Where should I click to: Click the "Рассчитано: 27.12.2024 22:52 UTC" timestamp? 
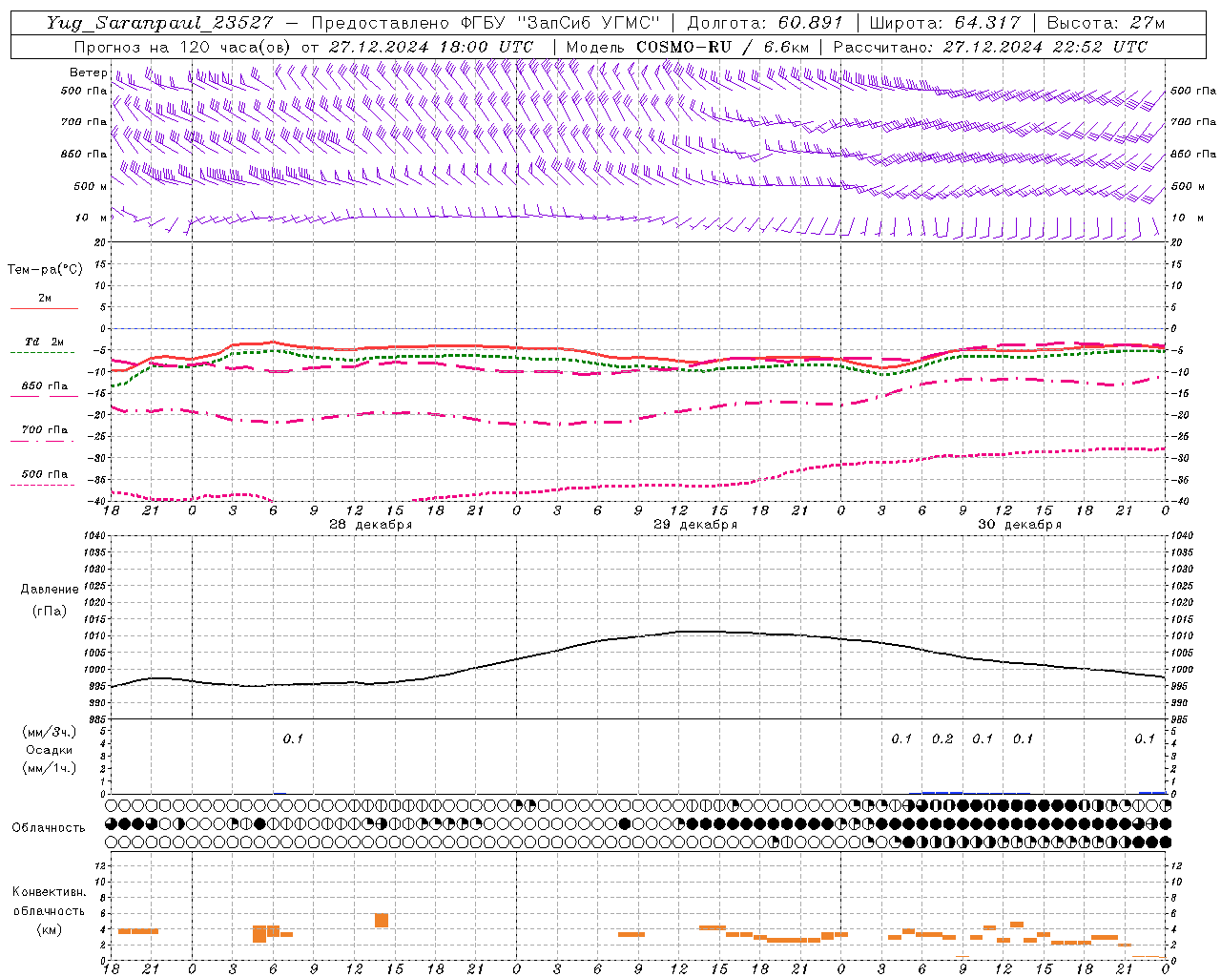(x=990, y=47)
